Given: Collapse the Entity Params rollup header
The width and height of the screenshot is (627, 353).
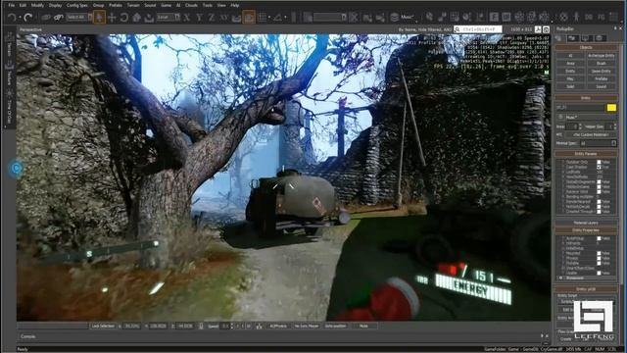Looking at the screenshot, I should pos(586,154).
